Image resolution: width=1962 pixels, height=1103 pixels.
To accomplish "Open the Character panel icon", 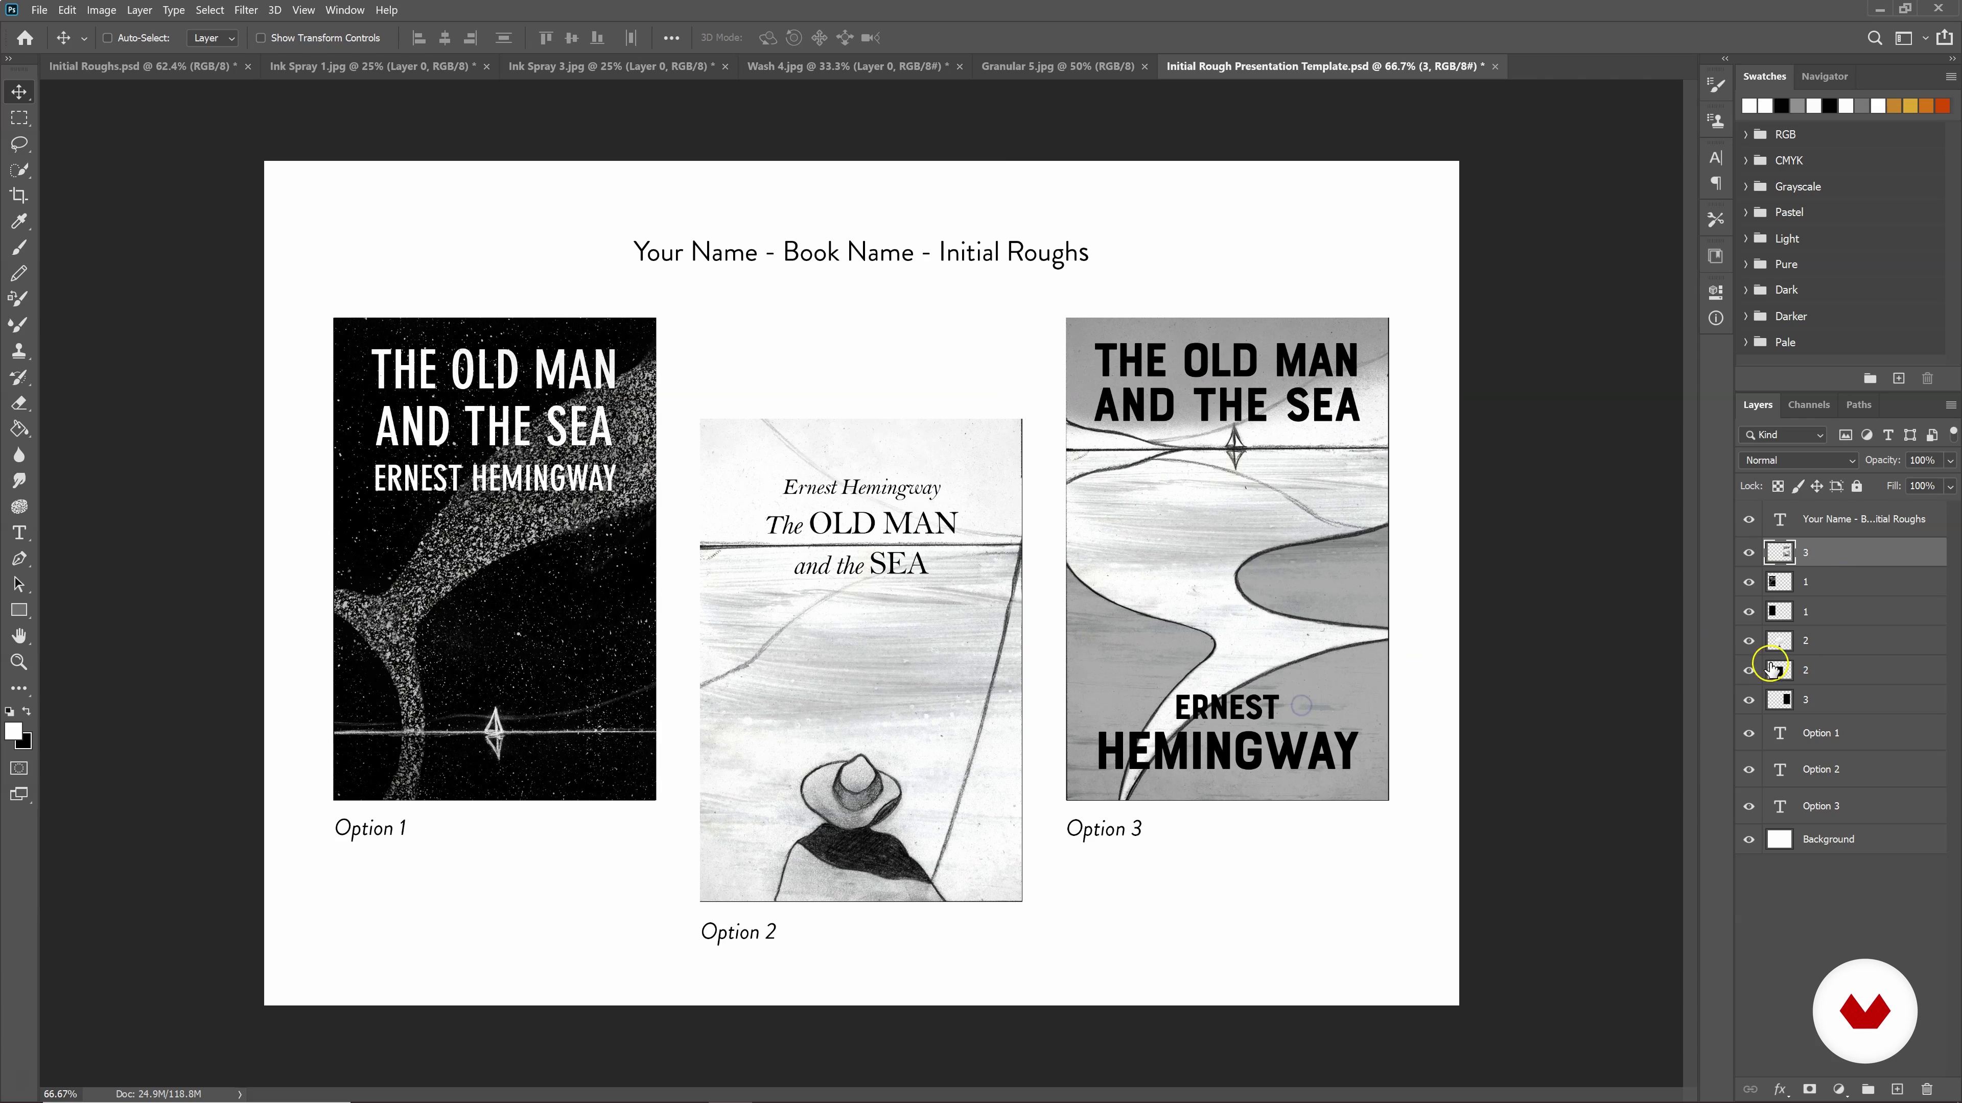I will [1715, 158].
